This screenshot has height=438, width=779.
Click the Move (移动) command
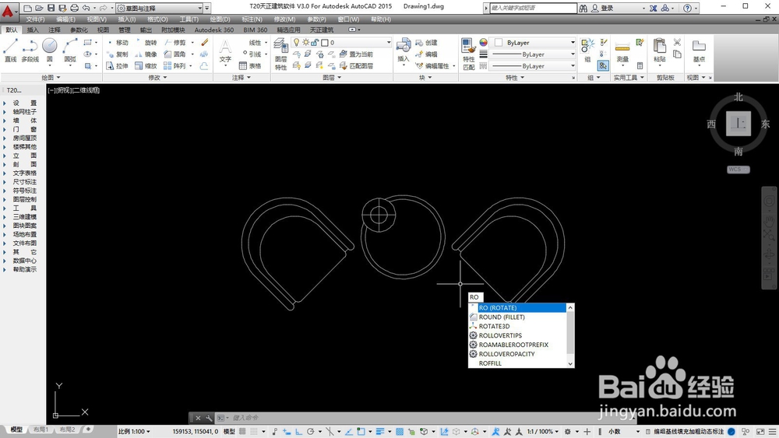point(118,43)
